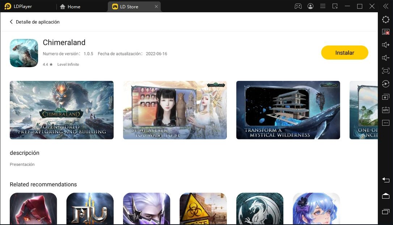Collapse the right sidebar with double chevron
The width and height of the screenshot is (393, 225).
[x=386, y=6]
